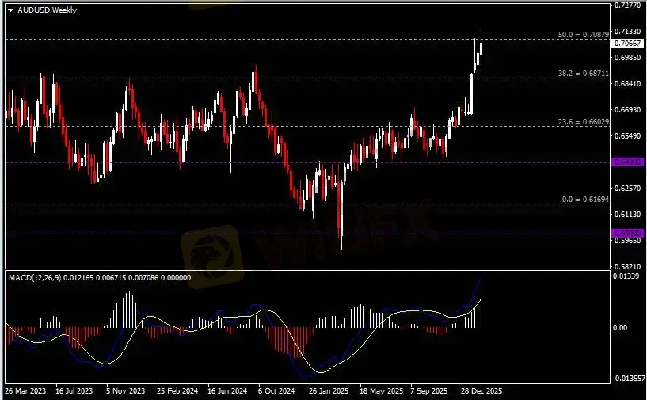
Task: Select the 50.0 Fibonacci level label
Action: pos(583,35)
